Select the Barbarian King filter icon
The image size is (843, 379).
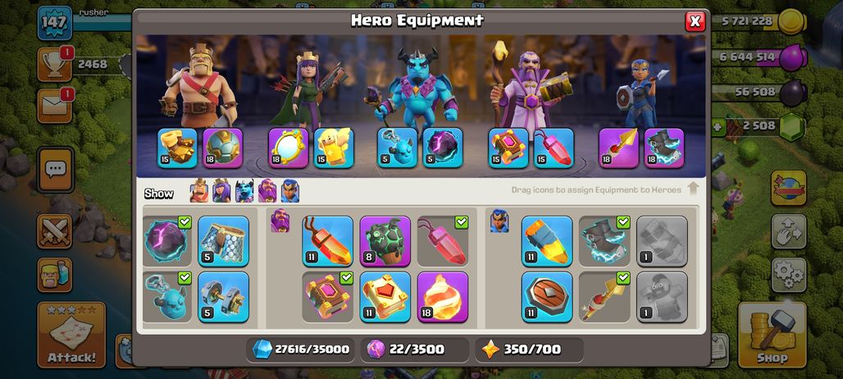(x=199, y=191)
